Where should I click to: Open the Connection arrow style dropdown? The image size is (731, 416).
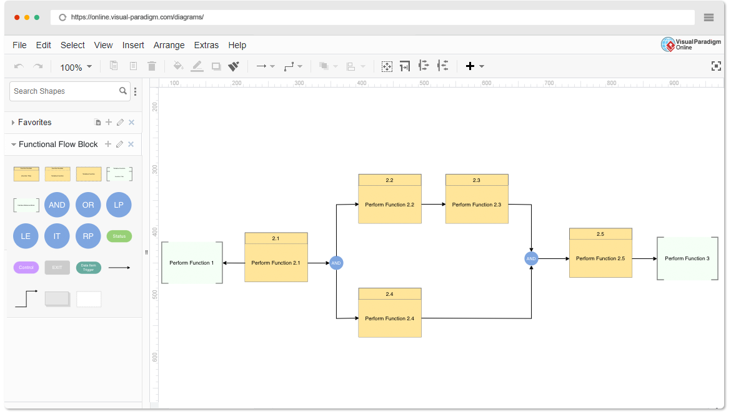(266, 66)
